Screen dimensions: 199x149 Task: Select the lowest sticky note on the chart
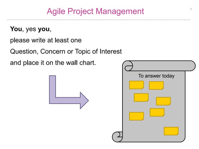[171, 131]
